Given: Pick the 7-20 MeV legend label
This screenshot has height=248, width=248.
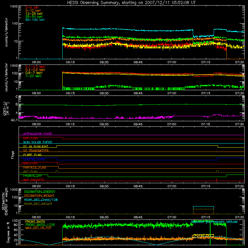Looking at the screenshot, I should 33,76.
